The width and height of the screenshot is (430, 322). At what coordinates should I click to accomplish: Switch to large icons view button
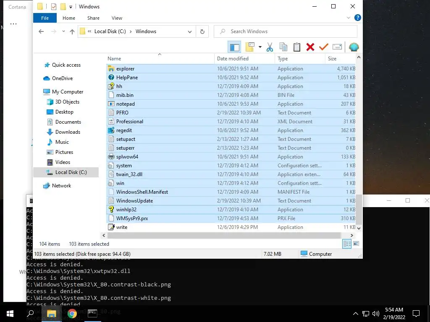356,244
